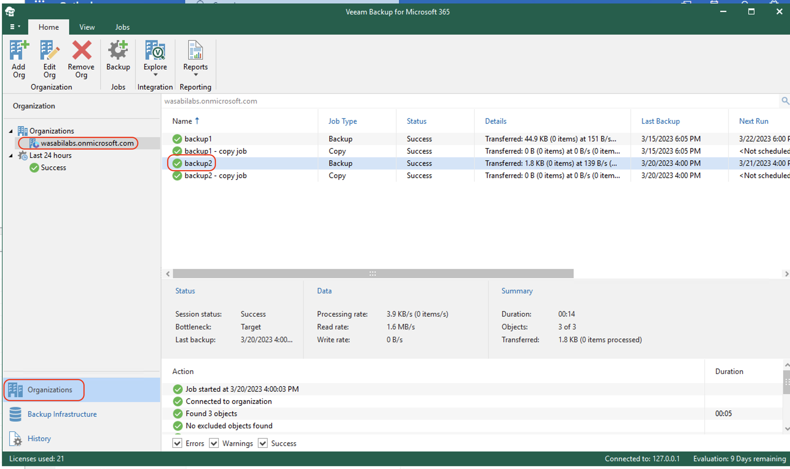Click the Add Org icon
The image size is (790, 469).
click(x=19, y=50)
